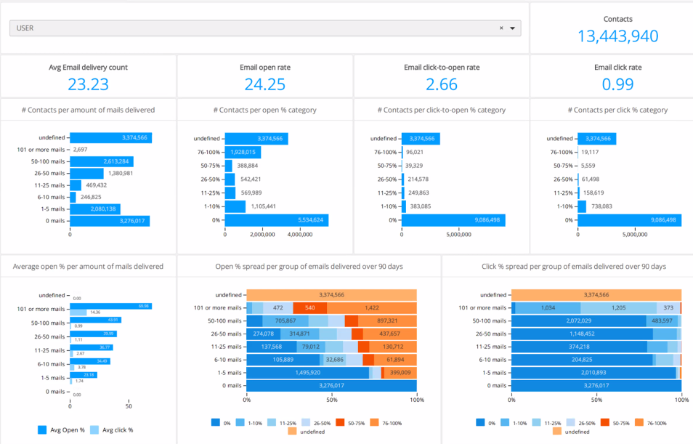Click 2,072,029 segment in Click % spread chart
The width and height of the screenshot is (693, 444).
[579, 320]
